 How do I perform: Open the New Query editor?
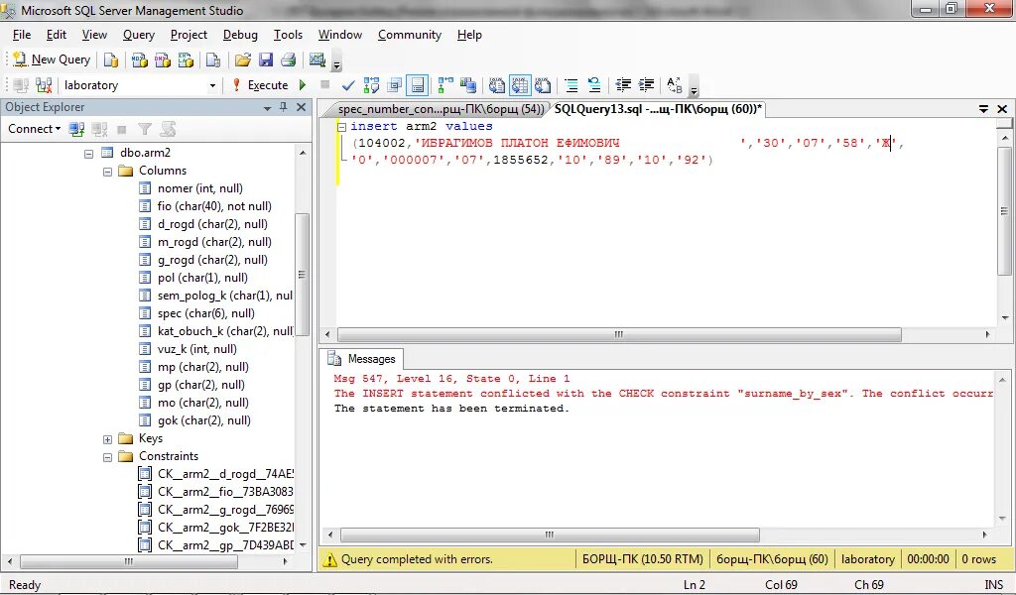(52, 59)
